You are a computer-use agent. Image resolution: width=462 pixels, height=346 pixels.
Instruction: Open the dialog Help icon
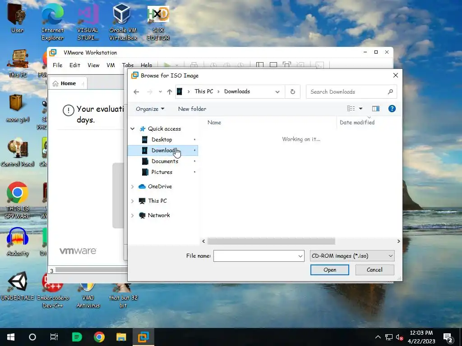click(x=392, y=109)
